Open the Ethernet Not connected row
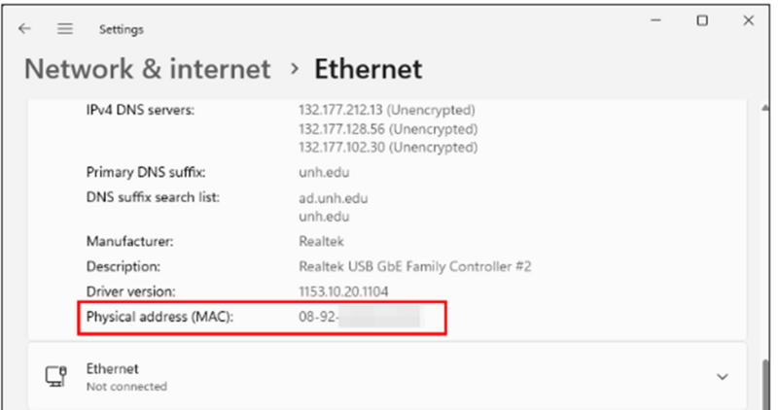Screen dimensions: 778x410 pos(389,376)
